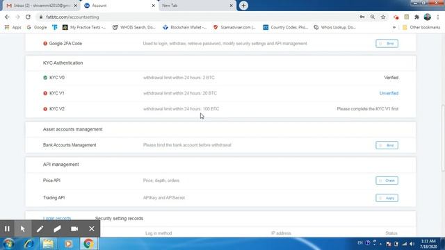445x250 pixels.
Task: Open Blockchain Wallet bookmark
Action: coord(185,27)
